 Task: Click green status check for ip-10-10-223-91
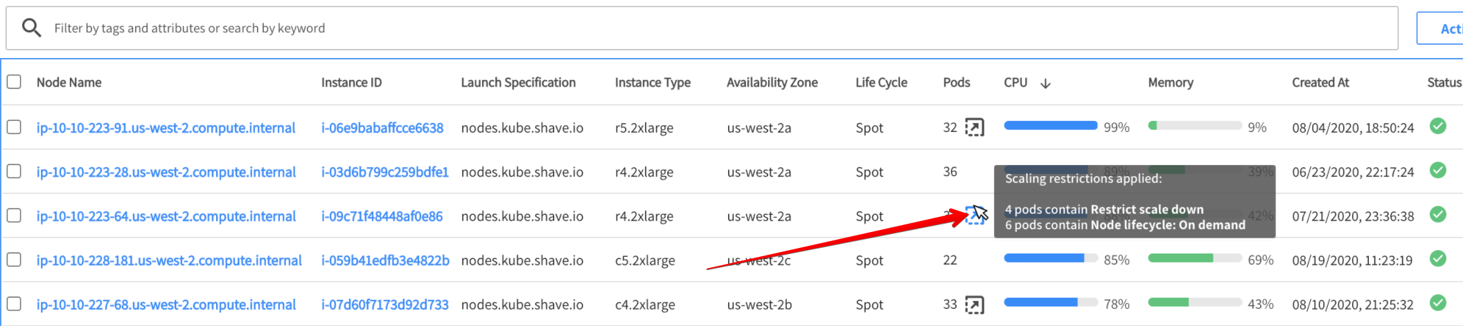tap(1438, 126)
